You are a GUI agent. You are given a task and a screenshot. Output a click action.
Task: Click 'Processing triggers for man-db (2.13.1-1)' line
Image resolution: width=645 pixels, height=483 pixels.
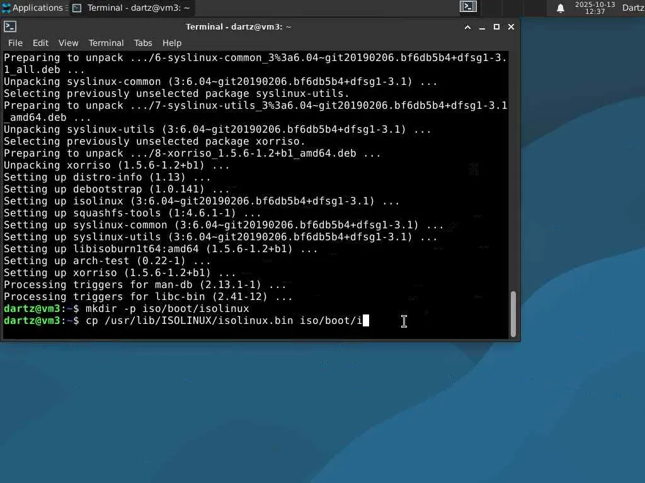pyautogui.click(x=145, y=285)
